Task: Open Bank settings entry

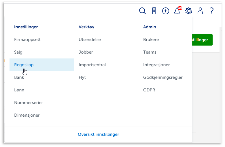Action: [x=19, y=77]
